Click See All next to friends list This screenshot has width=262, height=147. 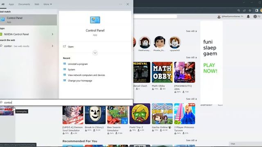pyautogui.click(x=192, y=31)
